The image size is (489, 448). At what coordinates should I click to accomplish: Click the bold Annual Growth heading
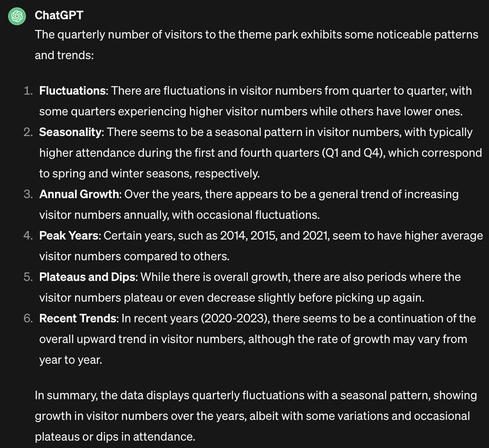pos(79,194)
